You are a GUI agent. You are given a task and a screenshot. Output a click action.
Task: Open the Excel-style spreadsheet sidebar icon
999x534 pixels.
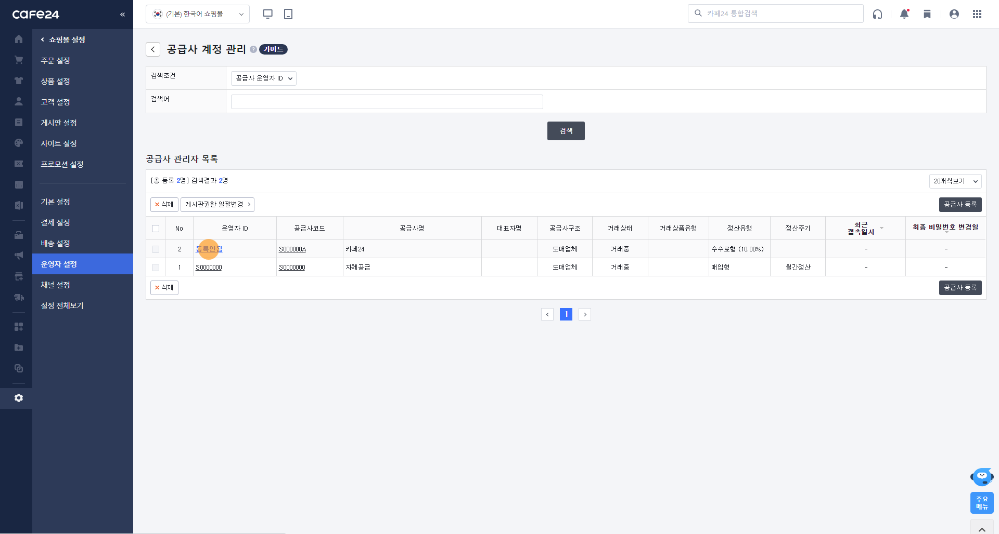coord(19,205)
